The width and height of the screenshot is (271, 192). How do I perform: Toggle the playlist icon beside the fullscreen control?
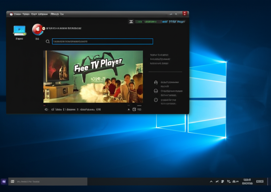[134, 109]
